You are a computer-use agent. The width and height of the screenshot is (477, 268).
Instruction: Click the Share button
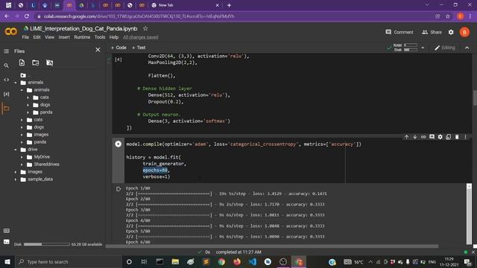pyautogui.click(x=432, y=32)
